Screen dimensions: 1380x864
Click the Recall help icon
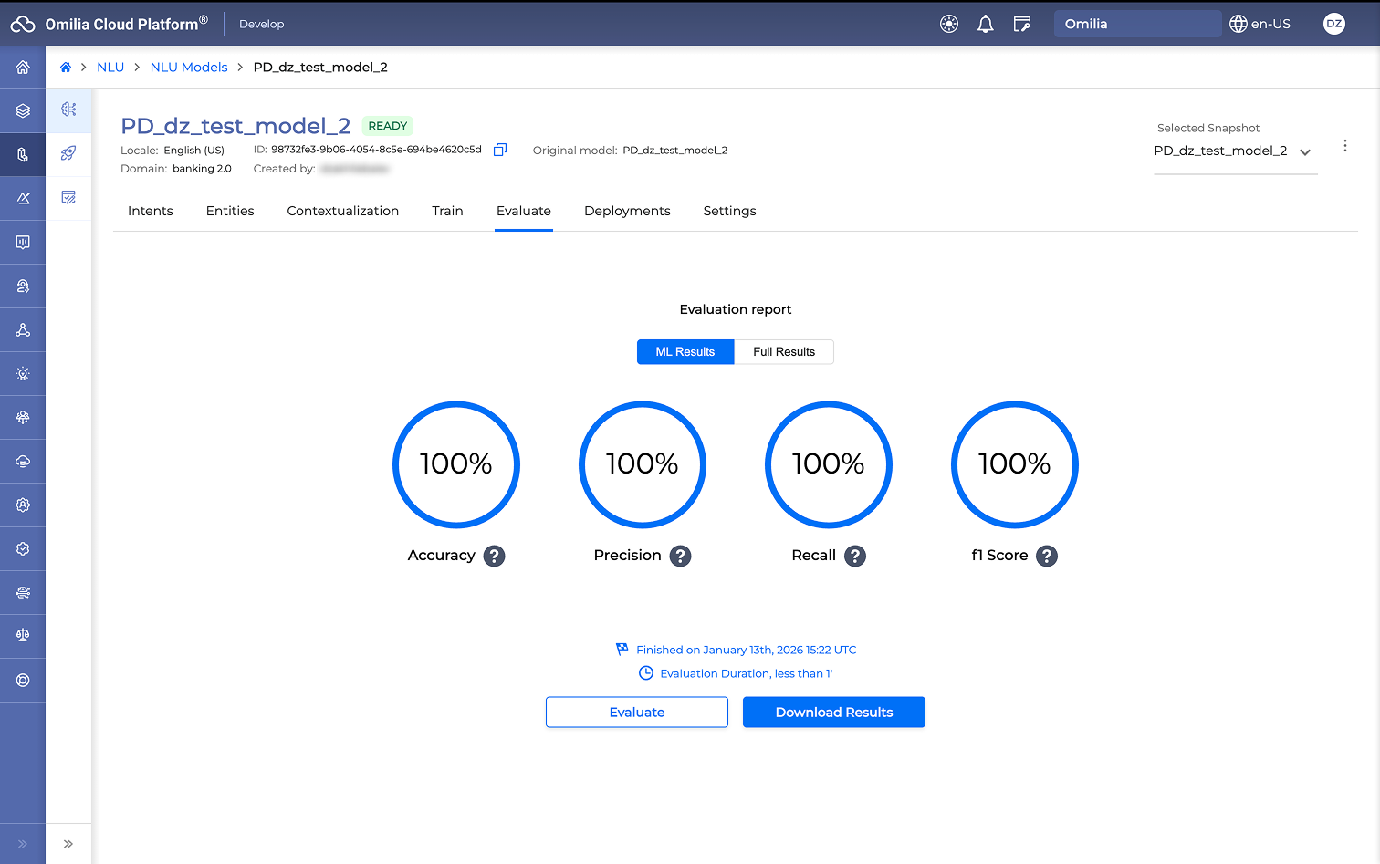click(854, 556)
